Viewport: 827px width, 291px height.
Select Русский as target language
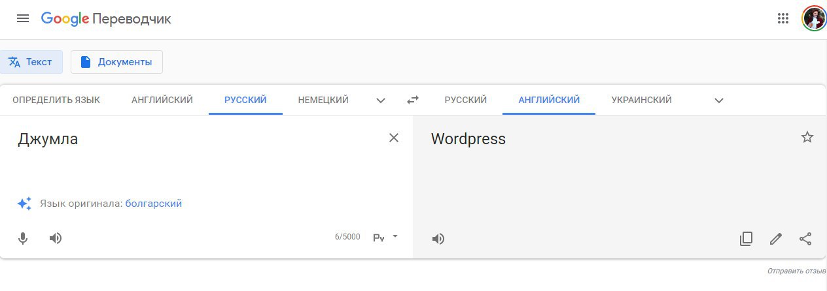[466, 100]
